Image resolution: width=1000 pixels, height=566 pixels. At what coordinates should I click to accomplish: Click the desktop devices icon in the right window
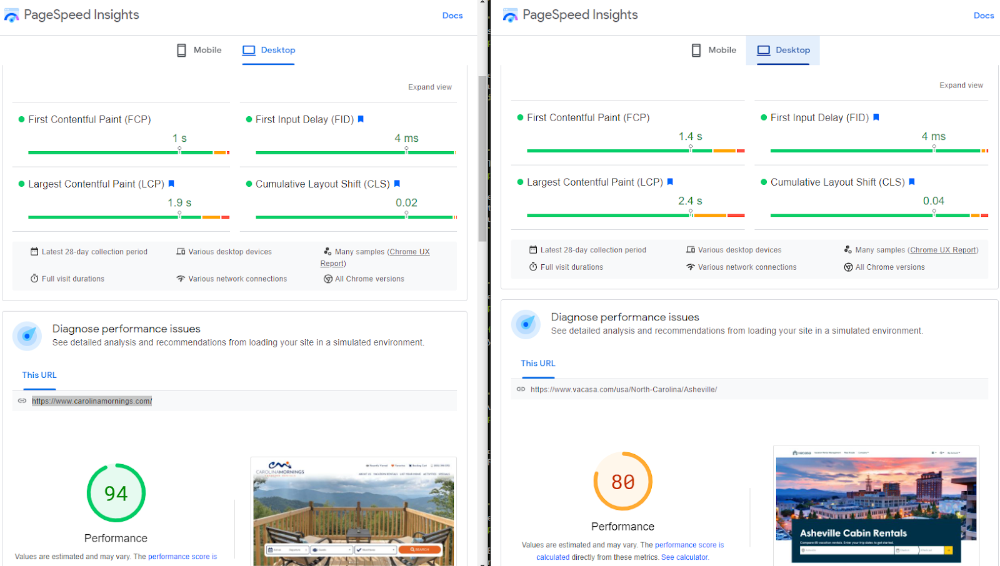pyautogui.click(x=691, y=250)
